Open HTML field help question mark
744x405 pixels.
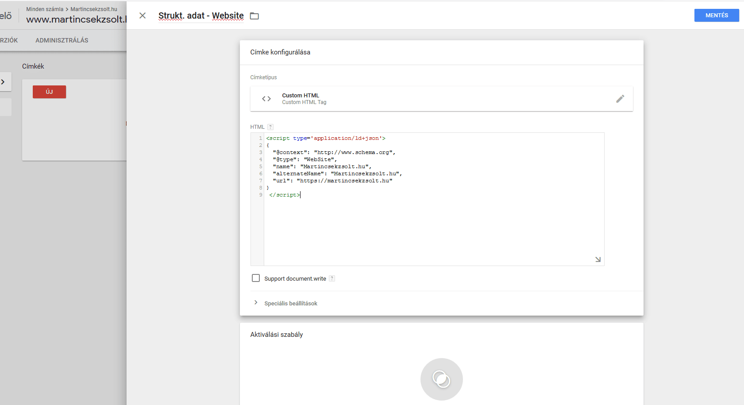270,127
